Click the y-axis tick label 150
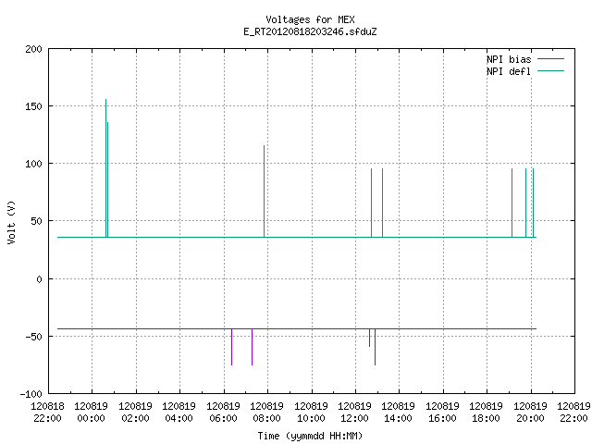This screenshot has height=444, width=592. click(33, 106)
